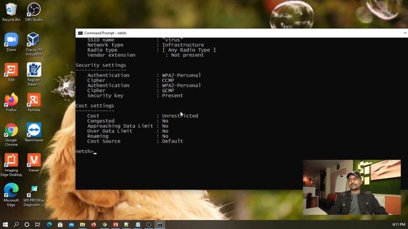
Task: Click the 'Roaming : No' line
Action: [127, 136]
